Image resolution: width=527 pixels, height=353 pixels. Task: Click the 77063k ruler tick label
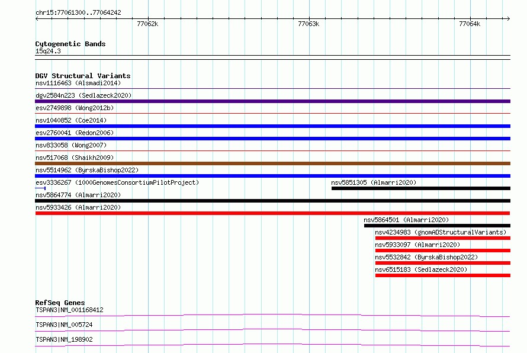tap(309, 24)
